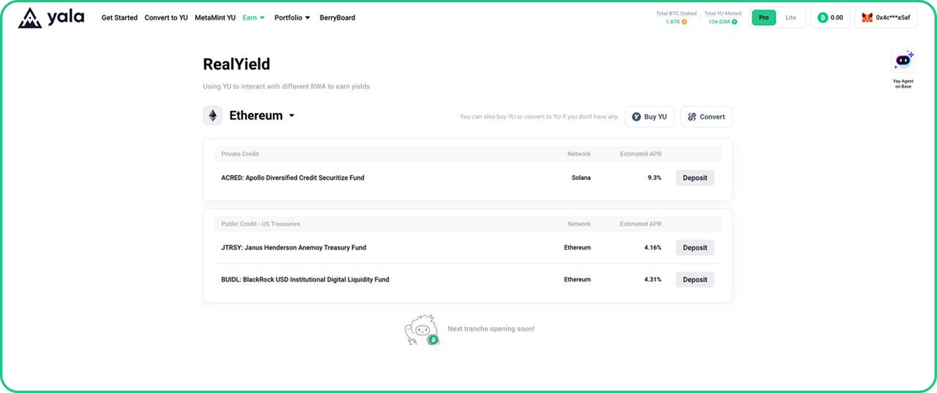This screenshot has height=393, width=937.
Task: Click the green YU icon under Total YU Minted
Action: tap(735, 22)
